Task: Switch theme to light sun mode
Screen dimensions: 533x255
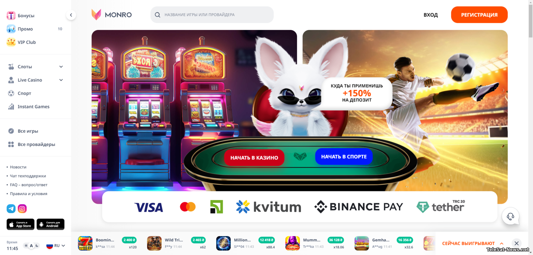Action: 26,246
